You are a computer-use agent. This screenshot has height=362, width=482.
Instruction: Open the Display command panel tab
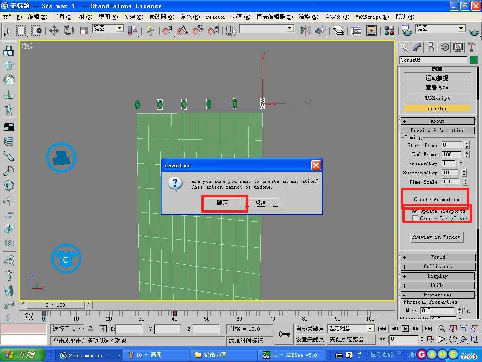tap(458, 48)
